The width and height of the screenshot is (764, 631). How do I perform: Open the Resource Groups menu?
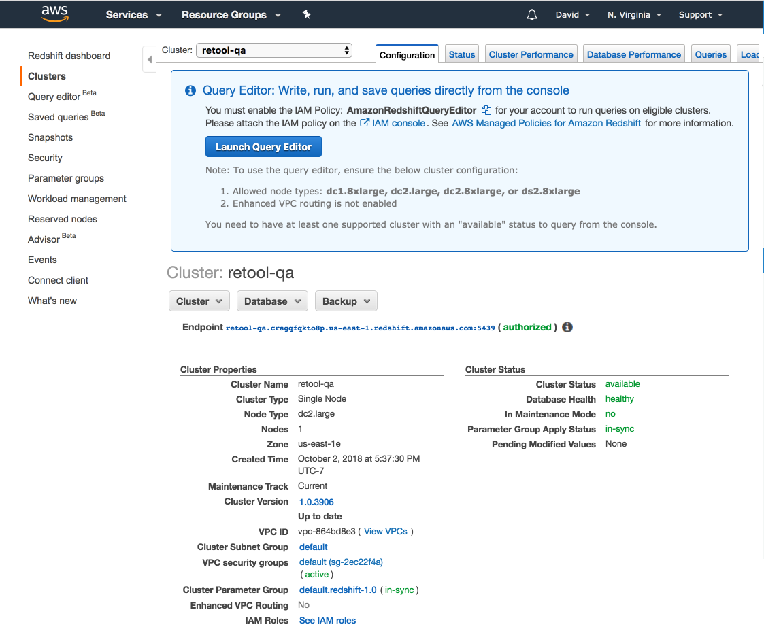click(231, 14)
